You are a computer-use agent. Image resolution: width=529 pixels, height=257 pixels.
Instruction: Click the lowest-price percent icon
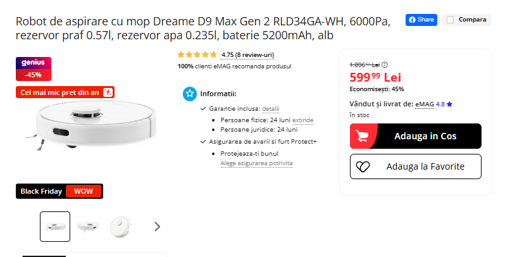pyautogui.click(x=108, y=92)
